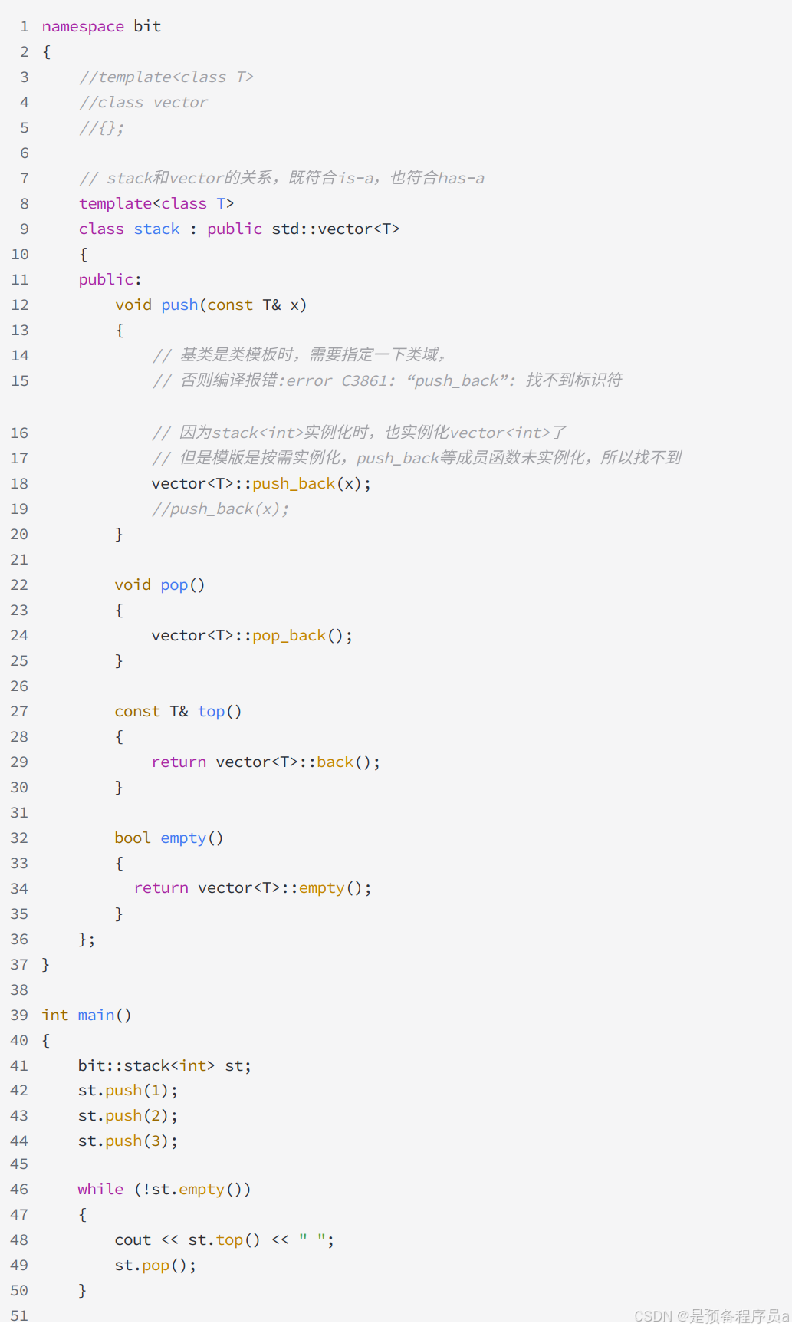Click 'bit::stack<int> st;' declaration
Image resolution: width=792 pixels, height=1330 pixels.
point(164,1065)
